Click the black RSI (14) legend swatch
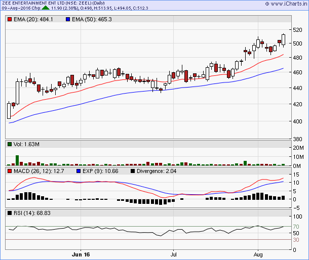Screen dimensions: 309x260 pyautogui.click(x=10, y=213)
